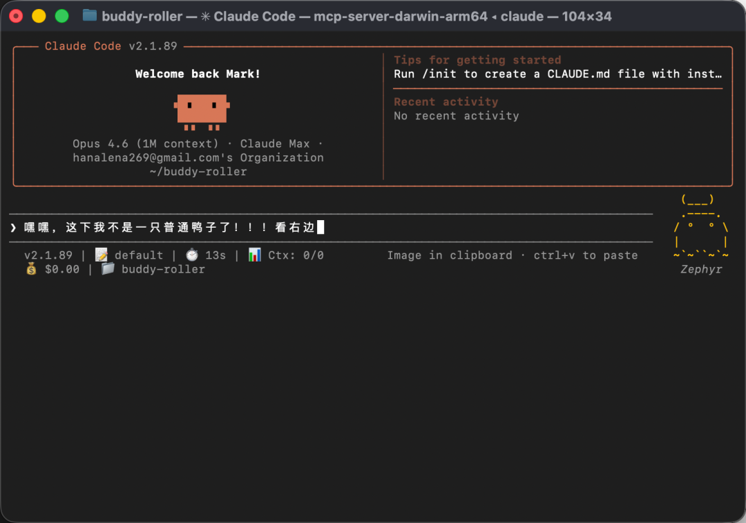Screen dimensions: 746x523
Task: Click the money bag icon beside $0.00
Action: 31,269
